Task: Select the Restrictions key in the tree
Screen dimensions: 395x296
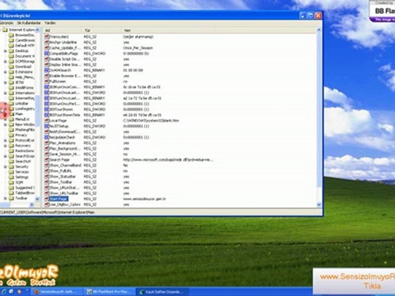Action: pos(25,151)
